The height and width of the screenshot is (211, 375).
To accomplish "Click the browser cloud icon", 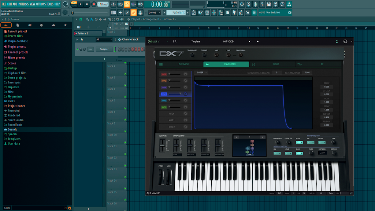I will (x=53, y=25).
